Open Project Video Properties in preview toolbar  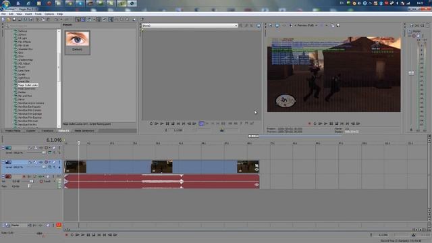pos(271,26)
